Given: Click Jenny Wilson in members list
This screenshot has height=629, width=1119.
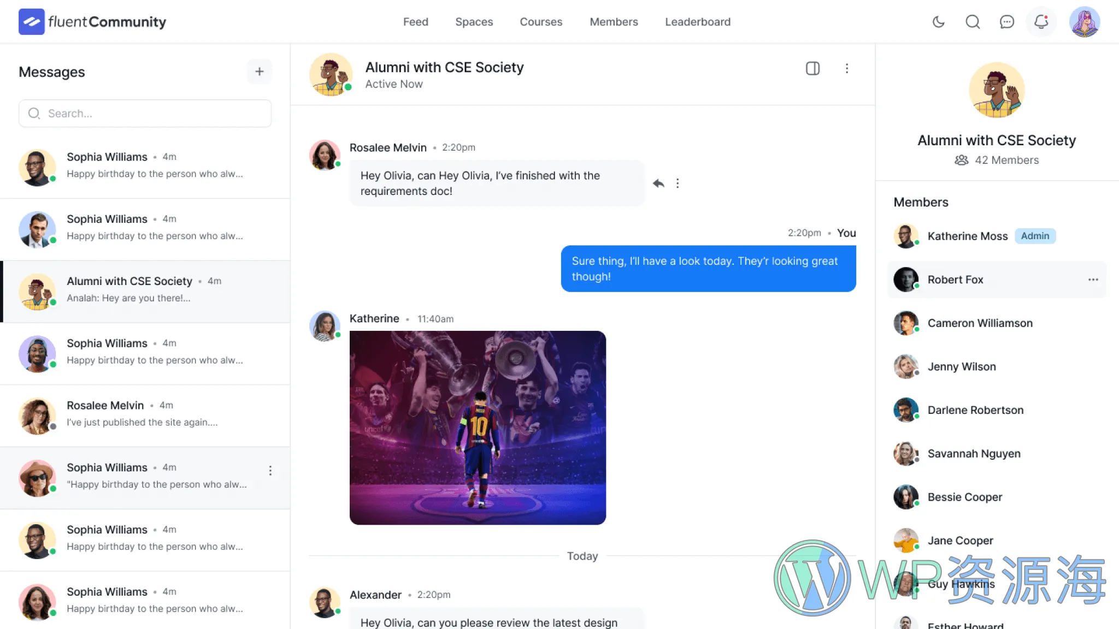Looking at the screenshot, I should pos(962,367).
